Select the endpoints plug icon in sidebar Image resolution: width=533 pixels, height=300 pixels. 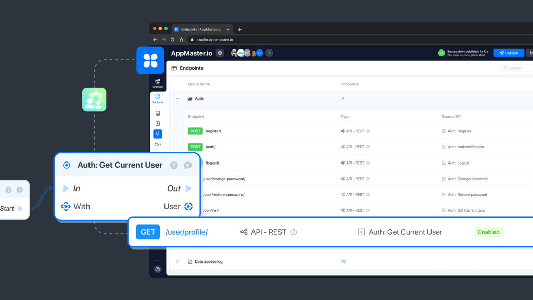click(x=158, y=134)
